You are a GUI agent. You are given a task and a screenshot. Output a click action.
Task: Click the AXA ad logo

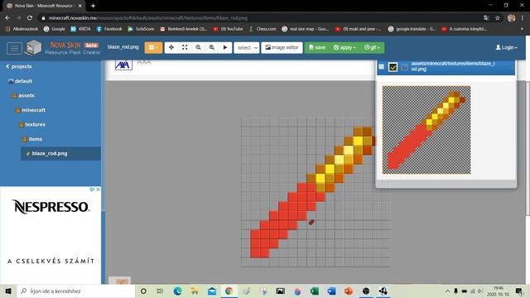[x=123, y=65]
